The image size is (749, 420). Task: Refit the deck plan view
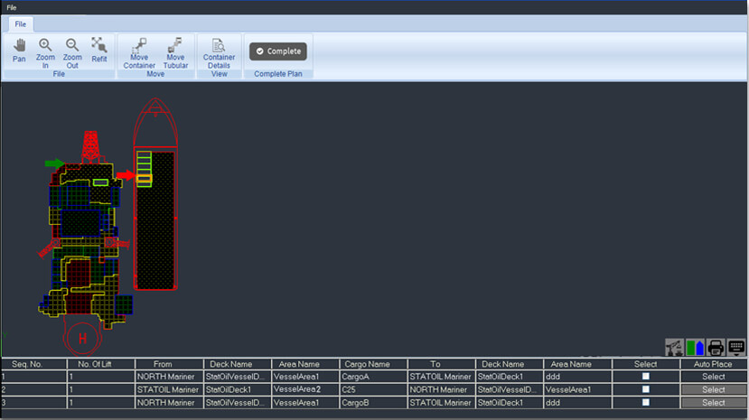98,50
